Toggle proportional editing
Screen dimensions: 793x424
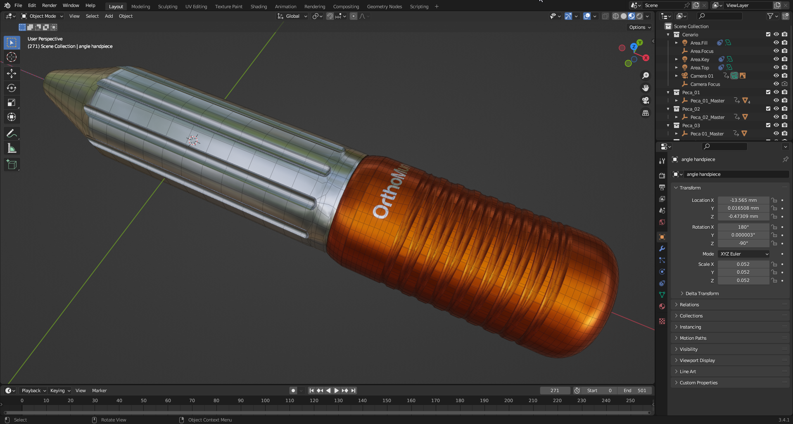coord(354,16)
